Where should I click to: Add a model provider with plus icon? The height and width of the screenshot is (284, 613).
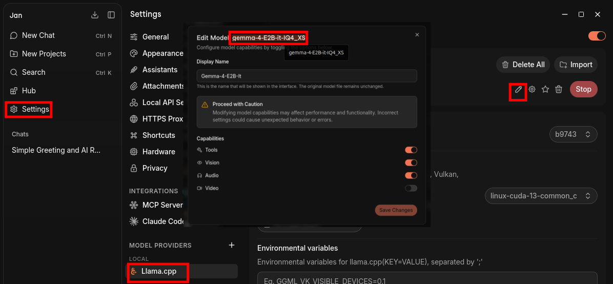click(232, 245)
